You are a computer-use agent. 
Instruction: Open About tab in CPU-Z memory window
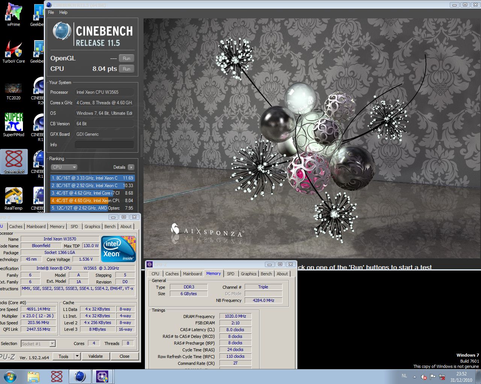click(283, 274)
